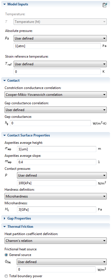Screen dimensions: 111x280
Task: Open Constriction conductance correlation dropdown
Action: click(x=55, y=94)
